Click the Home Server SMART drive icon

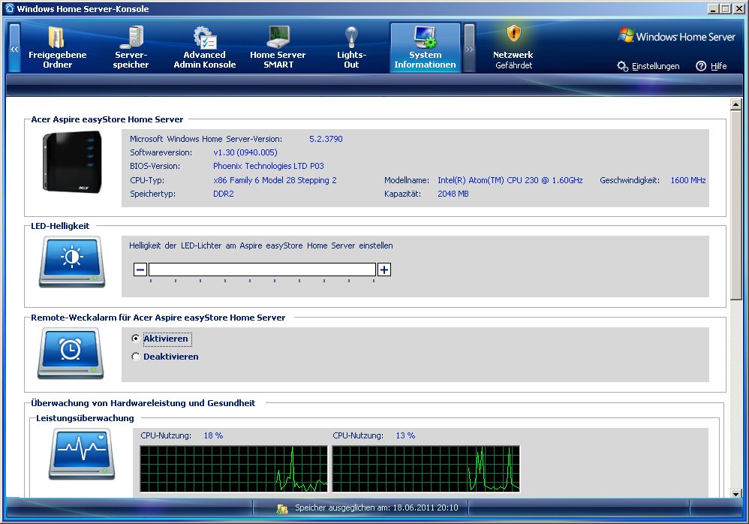(x=278, y=38)
